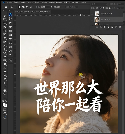Open the 图像(I) menu
Viewport: 125px width, 134px height.
tap(23, 2)
